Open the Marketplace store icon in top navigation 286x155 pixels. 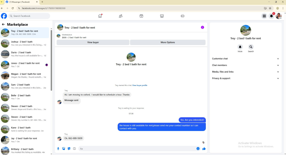tap(162, 16)
